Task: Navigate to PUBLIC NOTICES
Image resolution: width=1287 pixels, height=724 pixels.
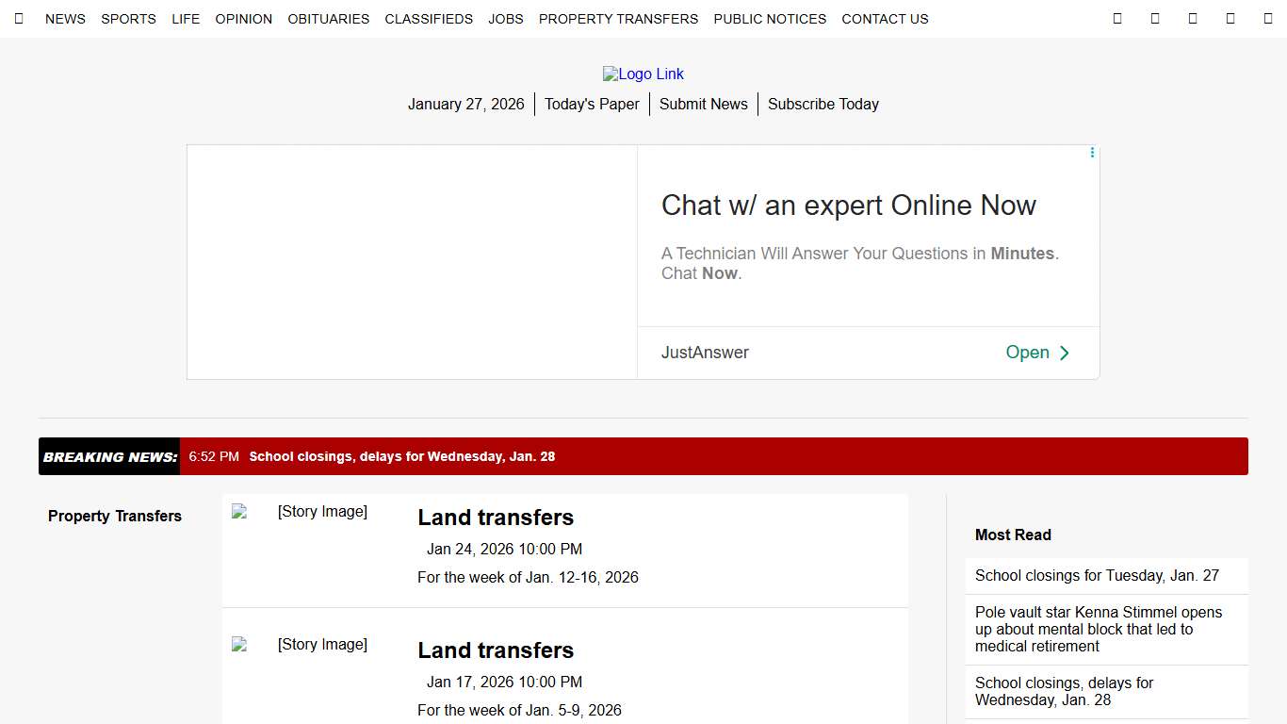Action: click(x=770, y=19)
